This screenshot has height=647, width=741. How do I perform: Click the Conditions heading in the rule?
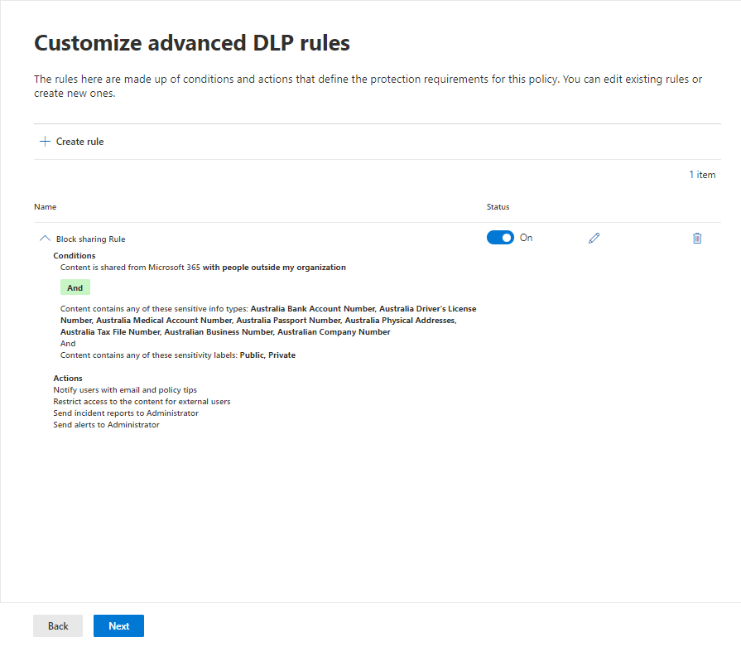point(75,256)
